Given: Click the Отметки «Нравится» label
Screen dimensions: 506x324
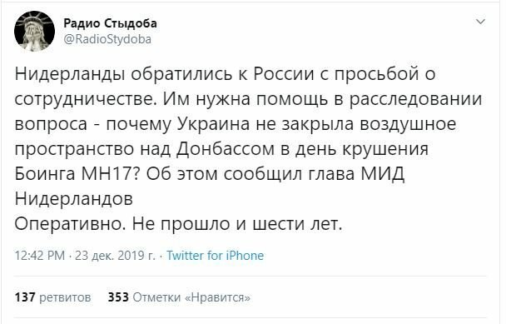Looking at the screenshot, I should 191,297.
